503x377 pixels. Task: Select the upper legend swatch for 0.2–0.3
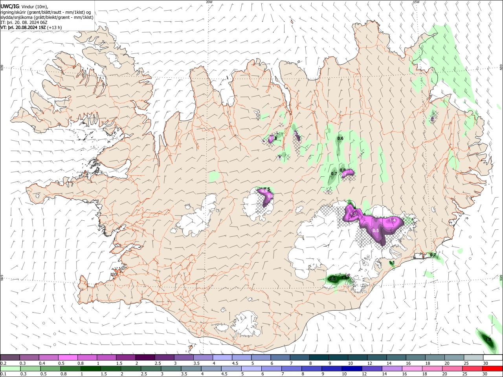pos(10,358)
